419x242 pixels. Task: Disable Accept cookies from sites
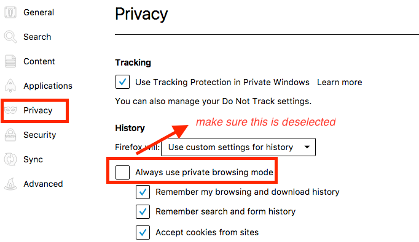coord(143,232)
